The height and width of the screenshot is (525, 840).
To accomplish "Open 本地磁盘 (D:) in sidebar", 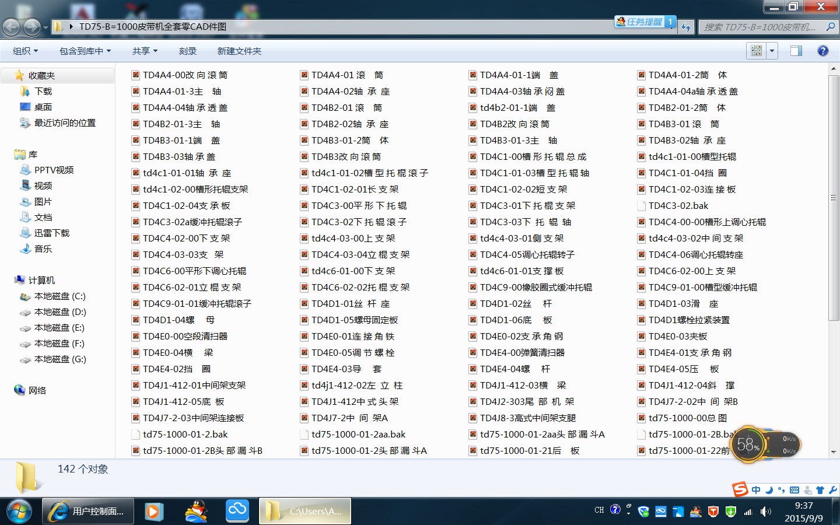I will (60, 312).
